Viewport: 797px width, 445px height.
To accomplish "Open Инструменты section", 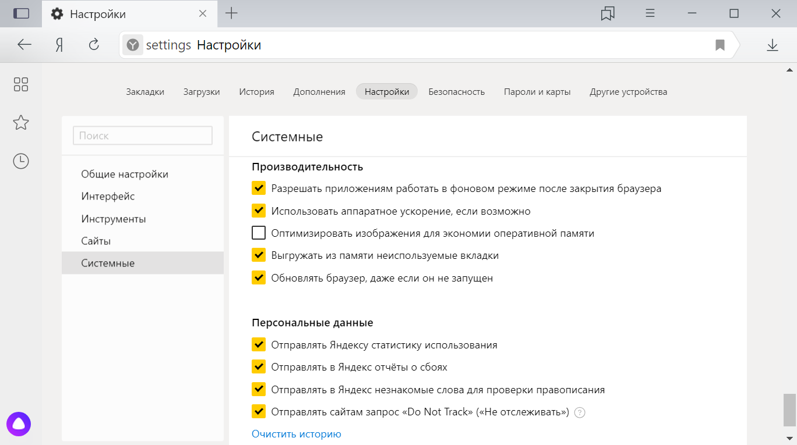I will 143,219.
